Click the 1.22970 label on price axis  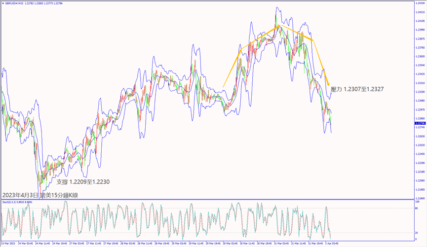coord(419,109)
